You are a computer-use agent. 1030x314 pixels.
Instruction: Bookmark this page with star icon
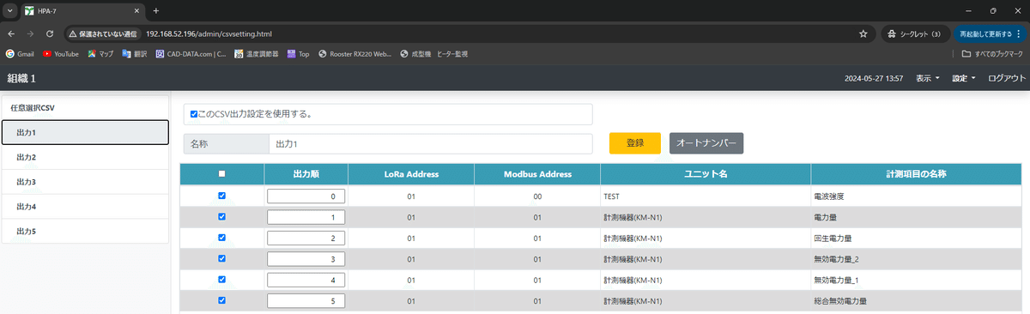[x=863, y=33]
